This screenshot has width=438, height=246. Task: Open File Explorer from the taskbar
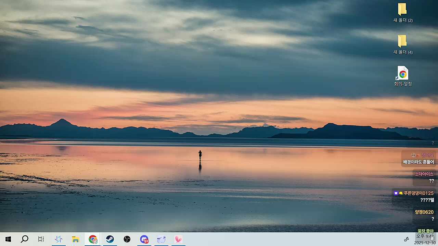click(76, 239)
